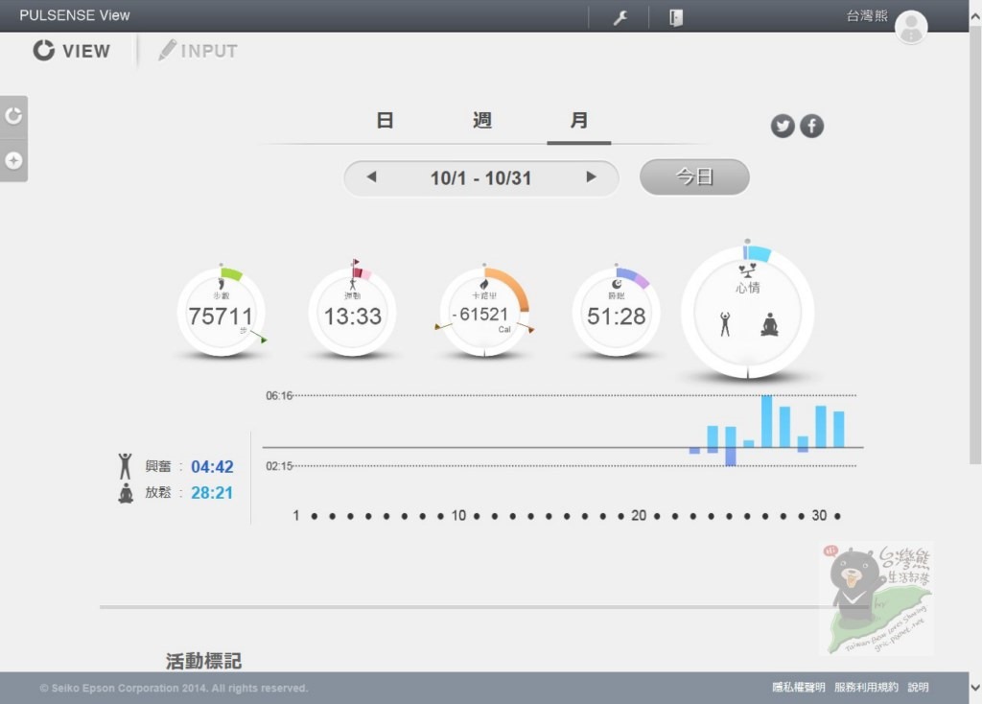Click day 30 on the chart axis
The height and width of the screenshot is (704, 982).
(x=819, y=515)
